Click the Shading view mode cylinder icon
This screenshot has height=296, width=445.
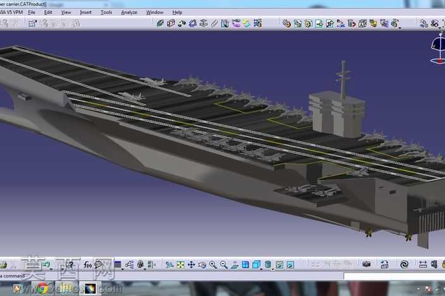pos(267,264)
